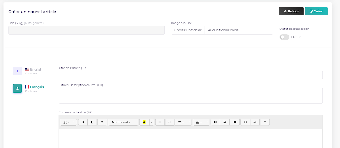Image resolution: width=340 pixels, height=148 pixels.
Task: Open the magic wand style dropdown
Action: tap(68, 122)
